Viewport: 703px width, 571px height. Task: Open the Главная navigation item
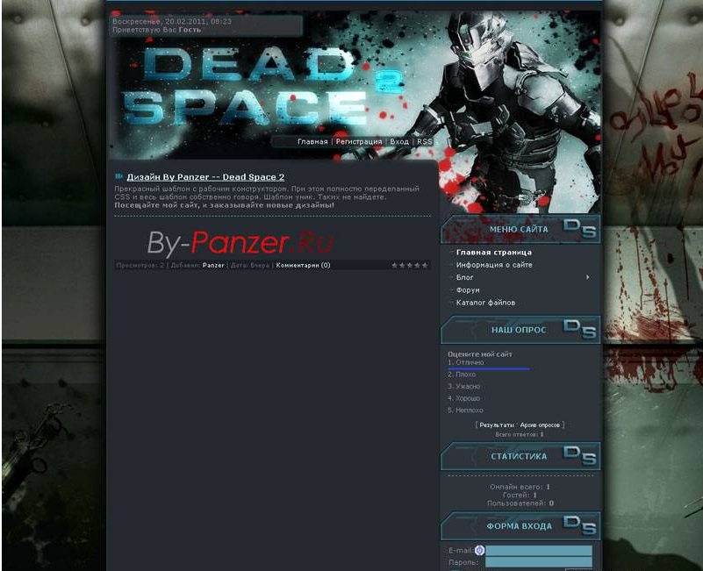click(311, 139)
